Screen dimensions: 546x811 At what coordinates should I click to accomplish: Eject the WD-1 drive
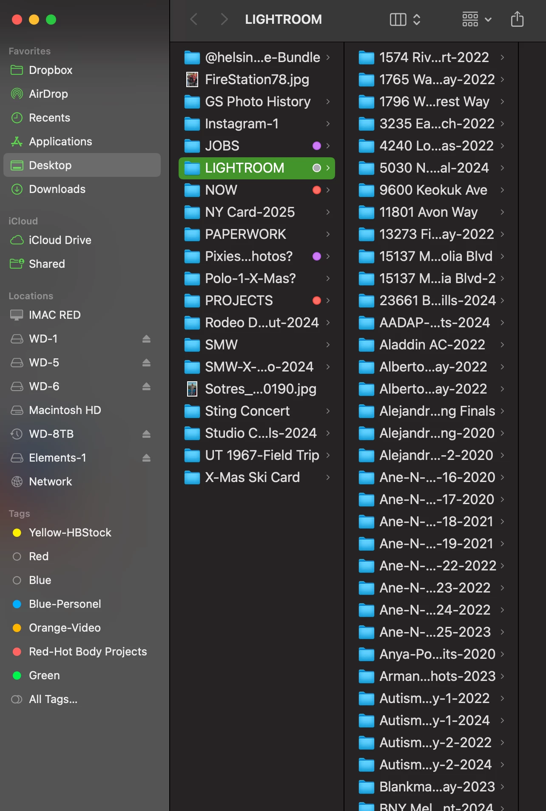(146, 339)
